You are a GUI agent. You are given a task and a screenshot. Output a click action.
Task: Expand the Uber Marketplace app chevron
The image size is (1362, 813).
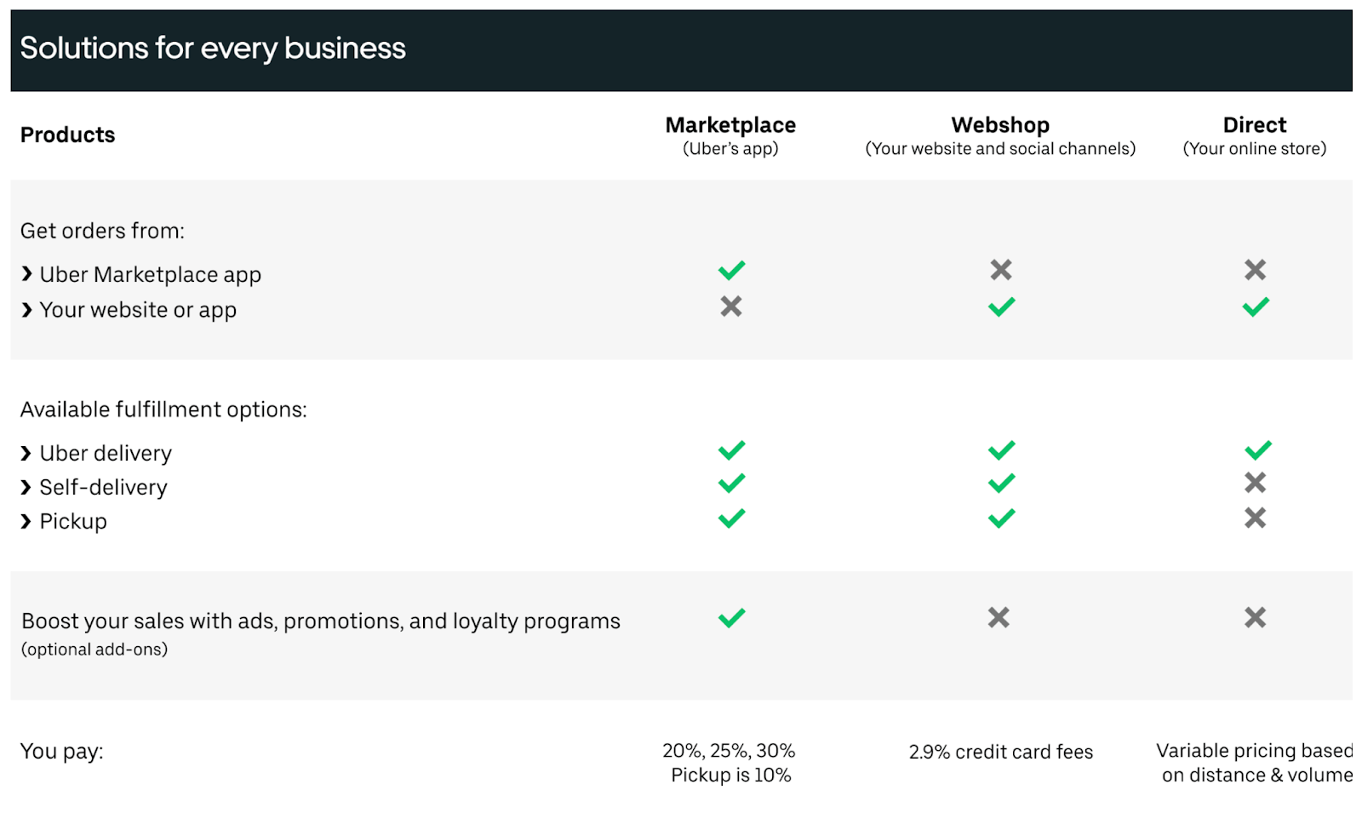point(26,274)
